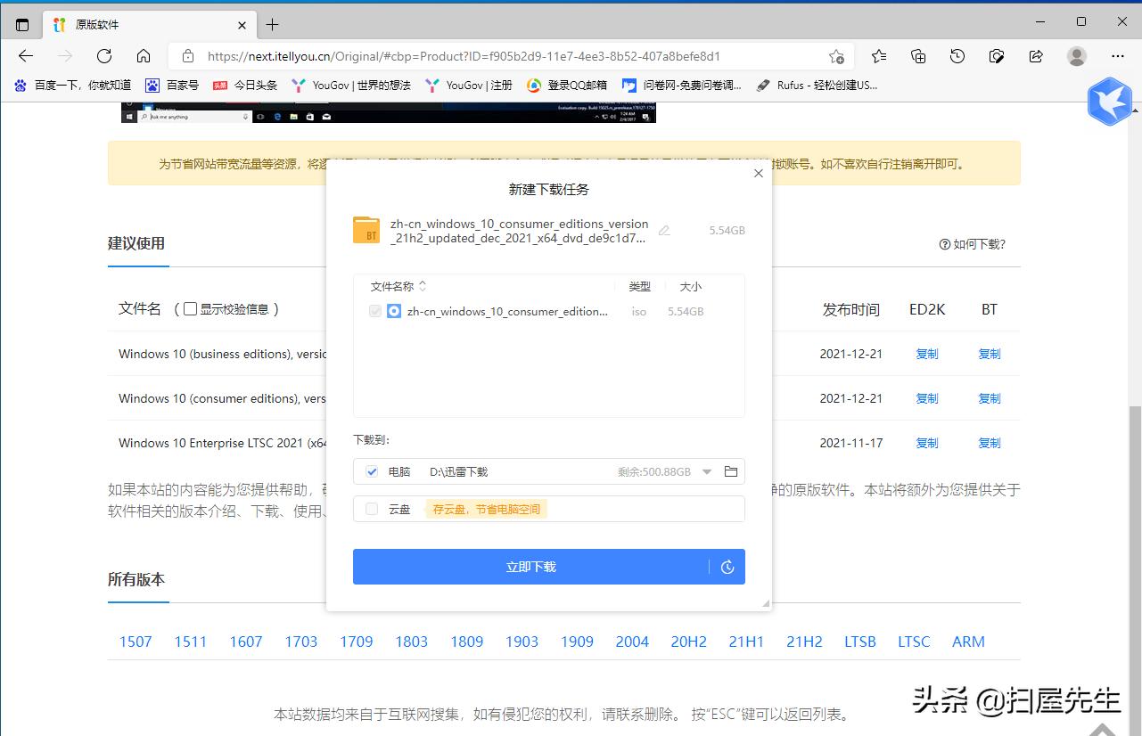This screenshot has width=1142, height=736.
Task: View site information lock icon
Action: 187,56
